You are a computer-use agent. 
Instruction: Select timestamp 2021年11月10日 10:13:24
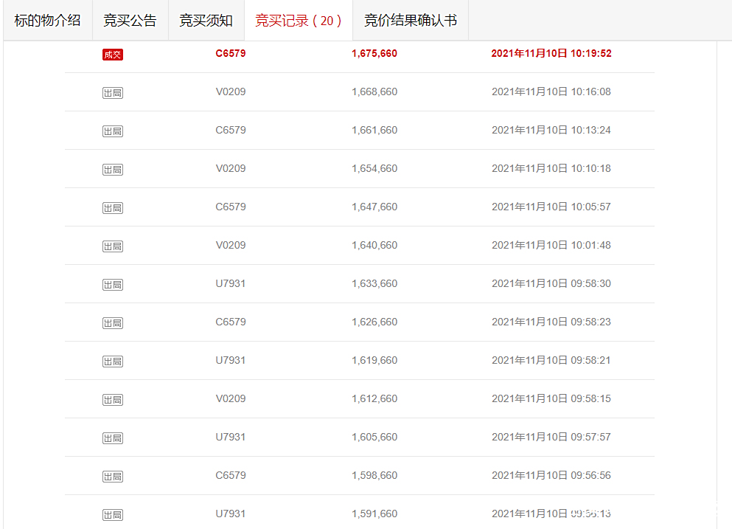pyautogui.click(x=551, y=130)
